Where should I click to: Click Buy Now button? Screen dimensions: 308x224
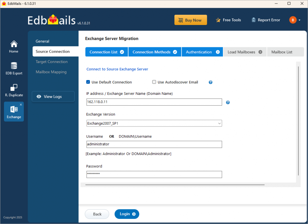tap(190, 20)
